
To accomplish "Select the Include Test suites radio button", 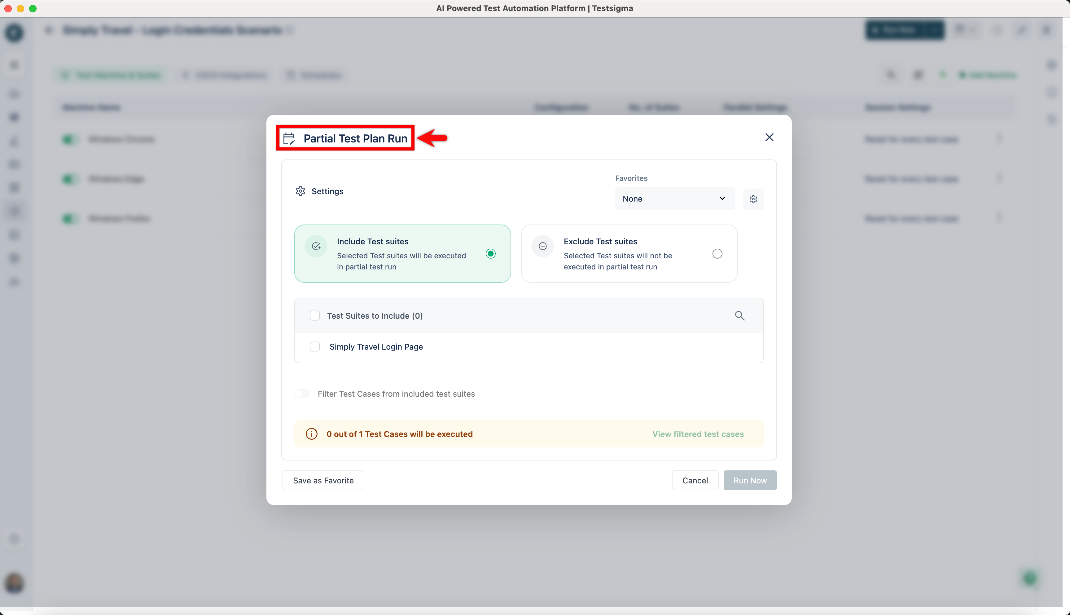I will pos(490,253).
